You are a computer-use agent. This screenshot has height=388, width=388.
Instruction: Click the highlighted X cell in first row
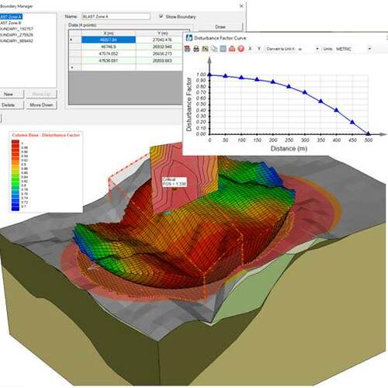109,40
